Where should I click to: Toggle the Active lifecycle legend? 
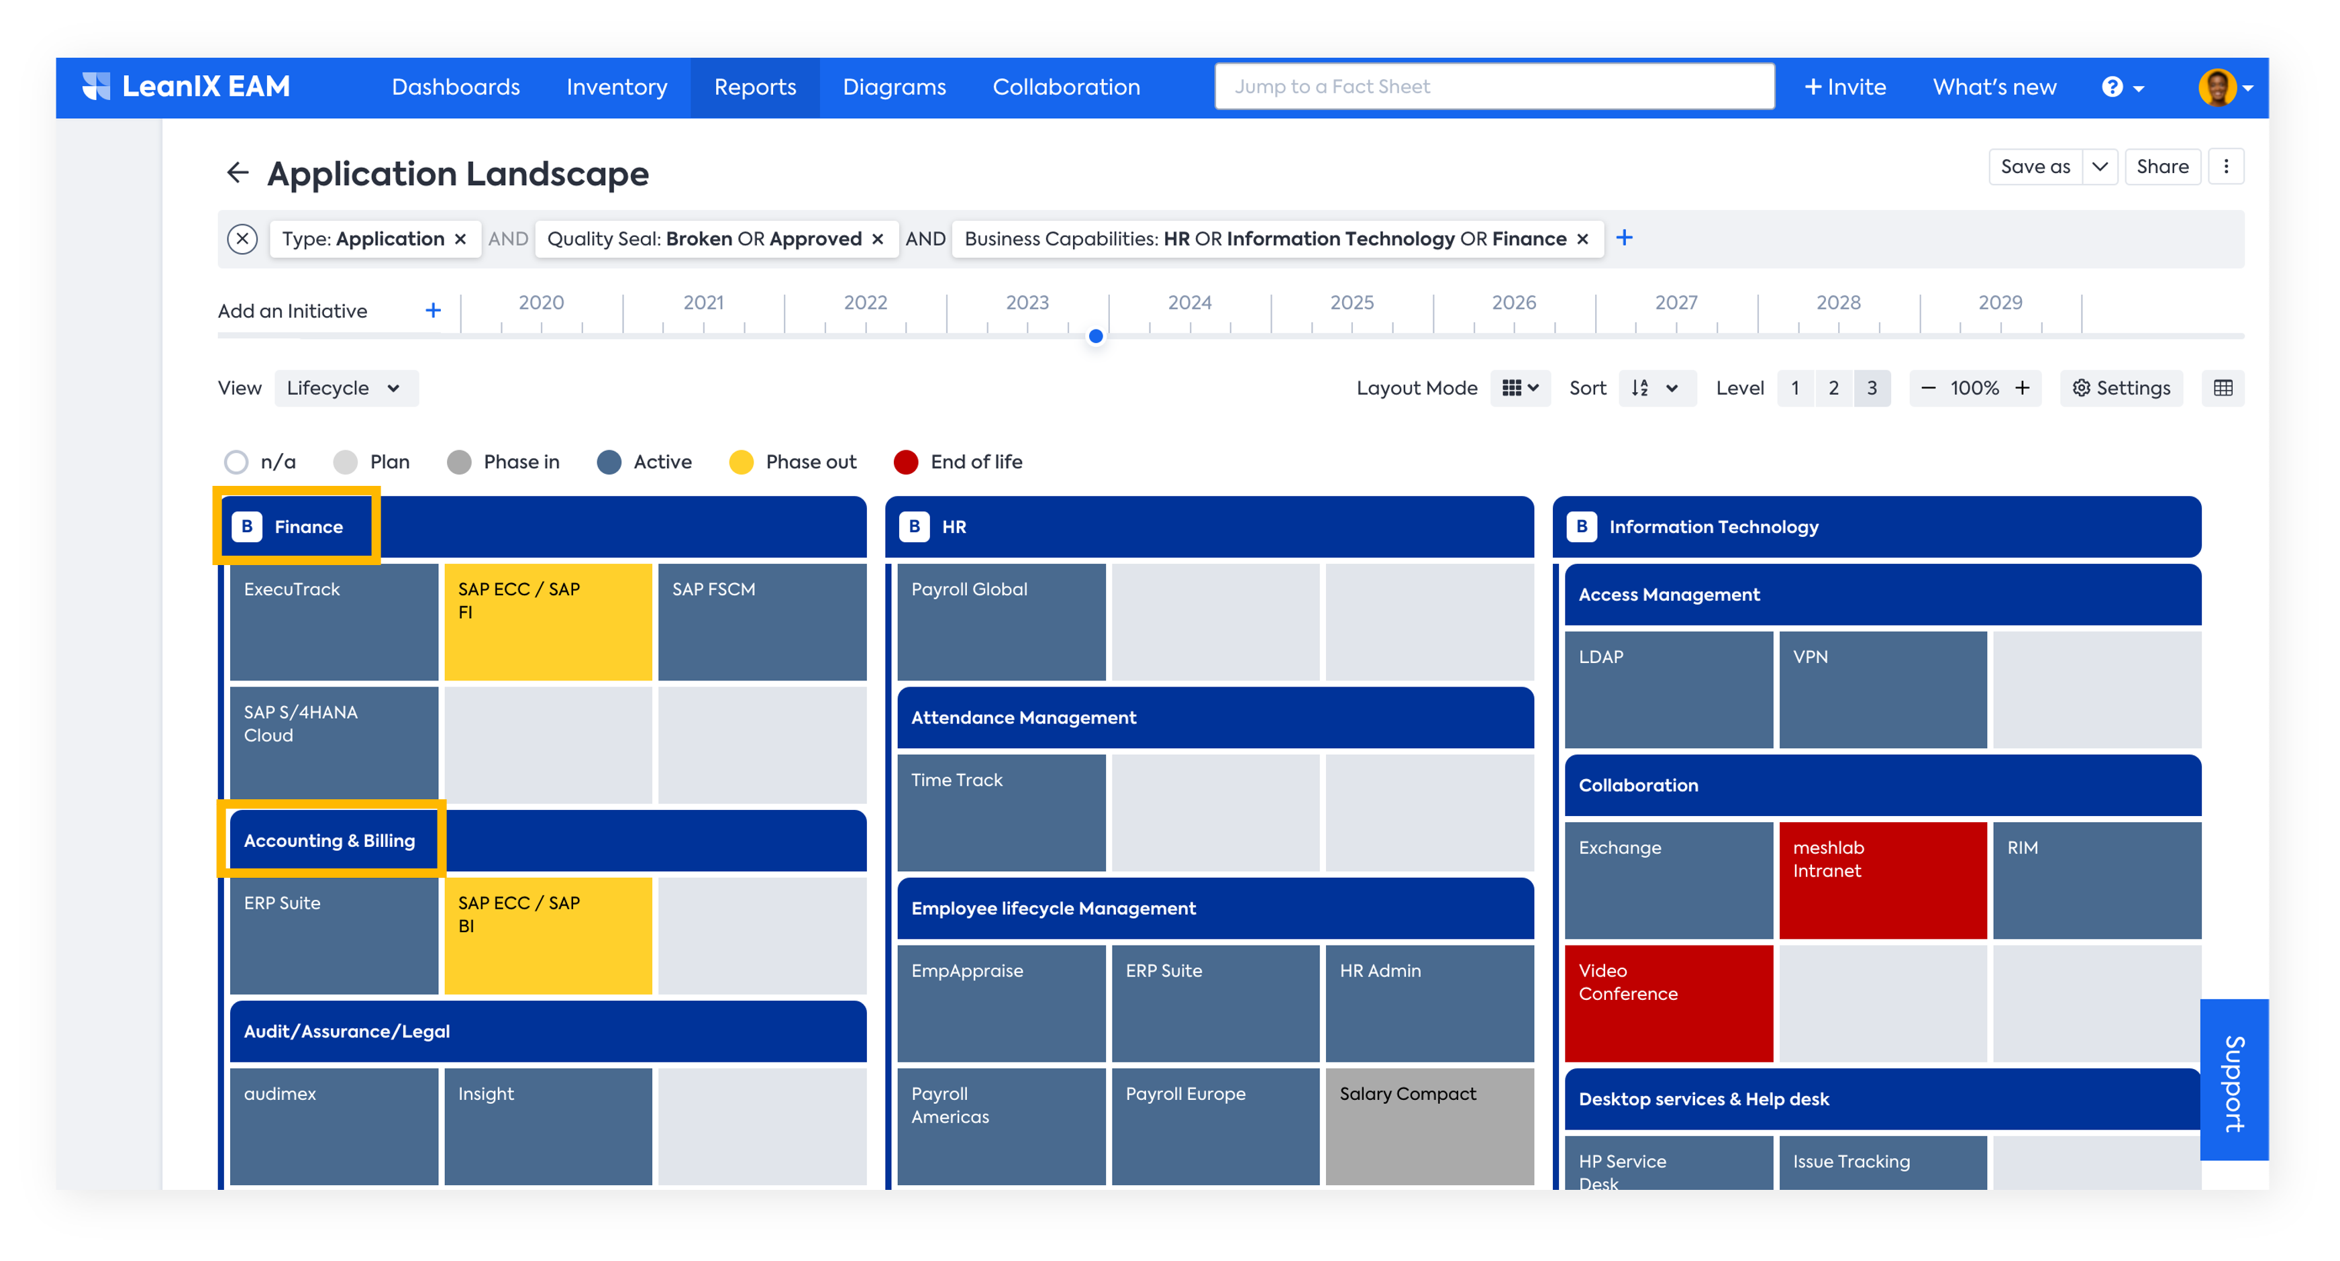[644, 462]
